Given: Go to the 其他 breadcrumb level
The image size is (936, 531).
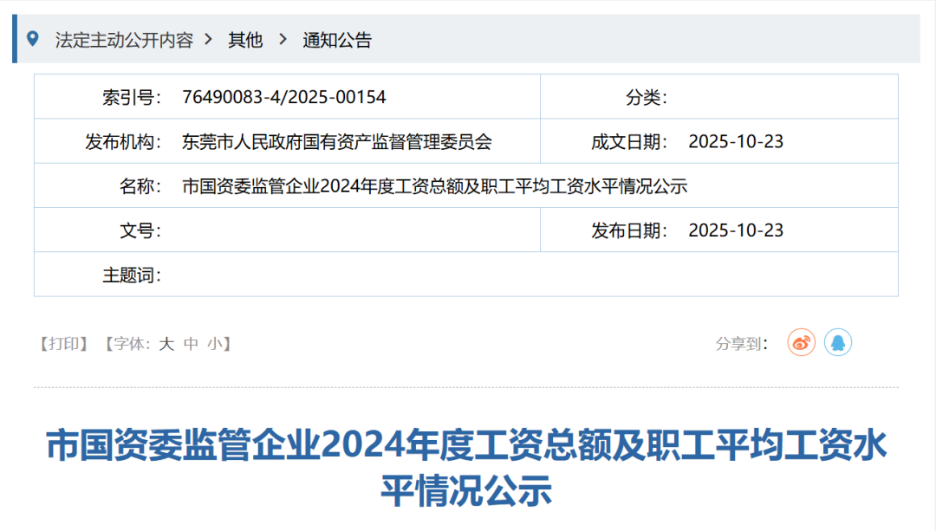Looking at the screenshot, I should 245,40.
